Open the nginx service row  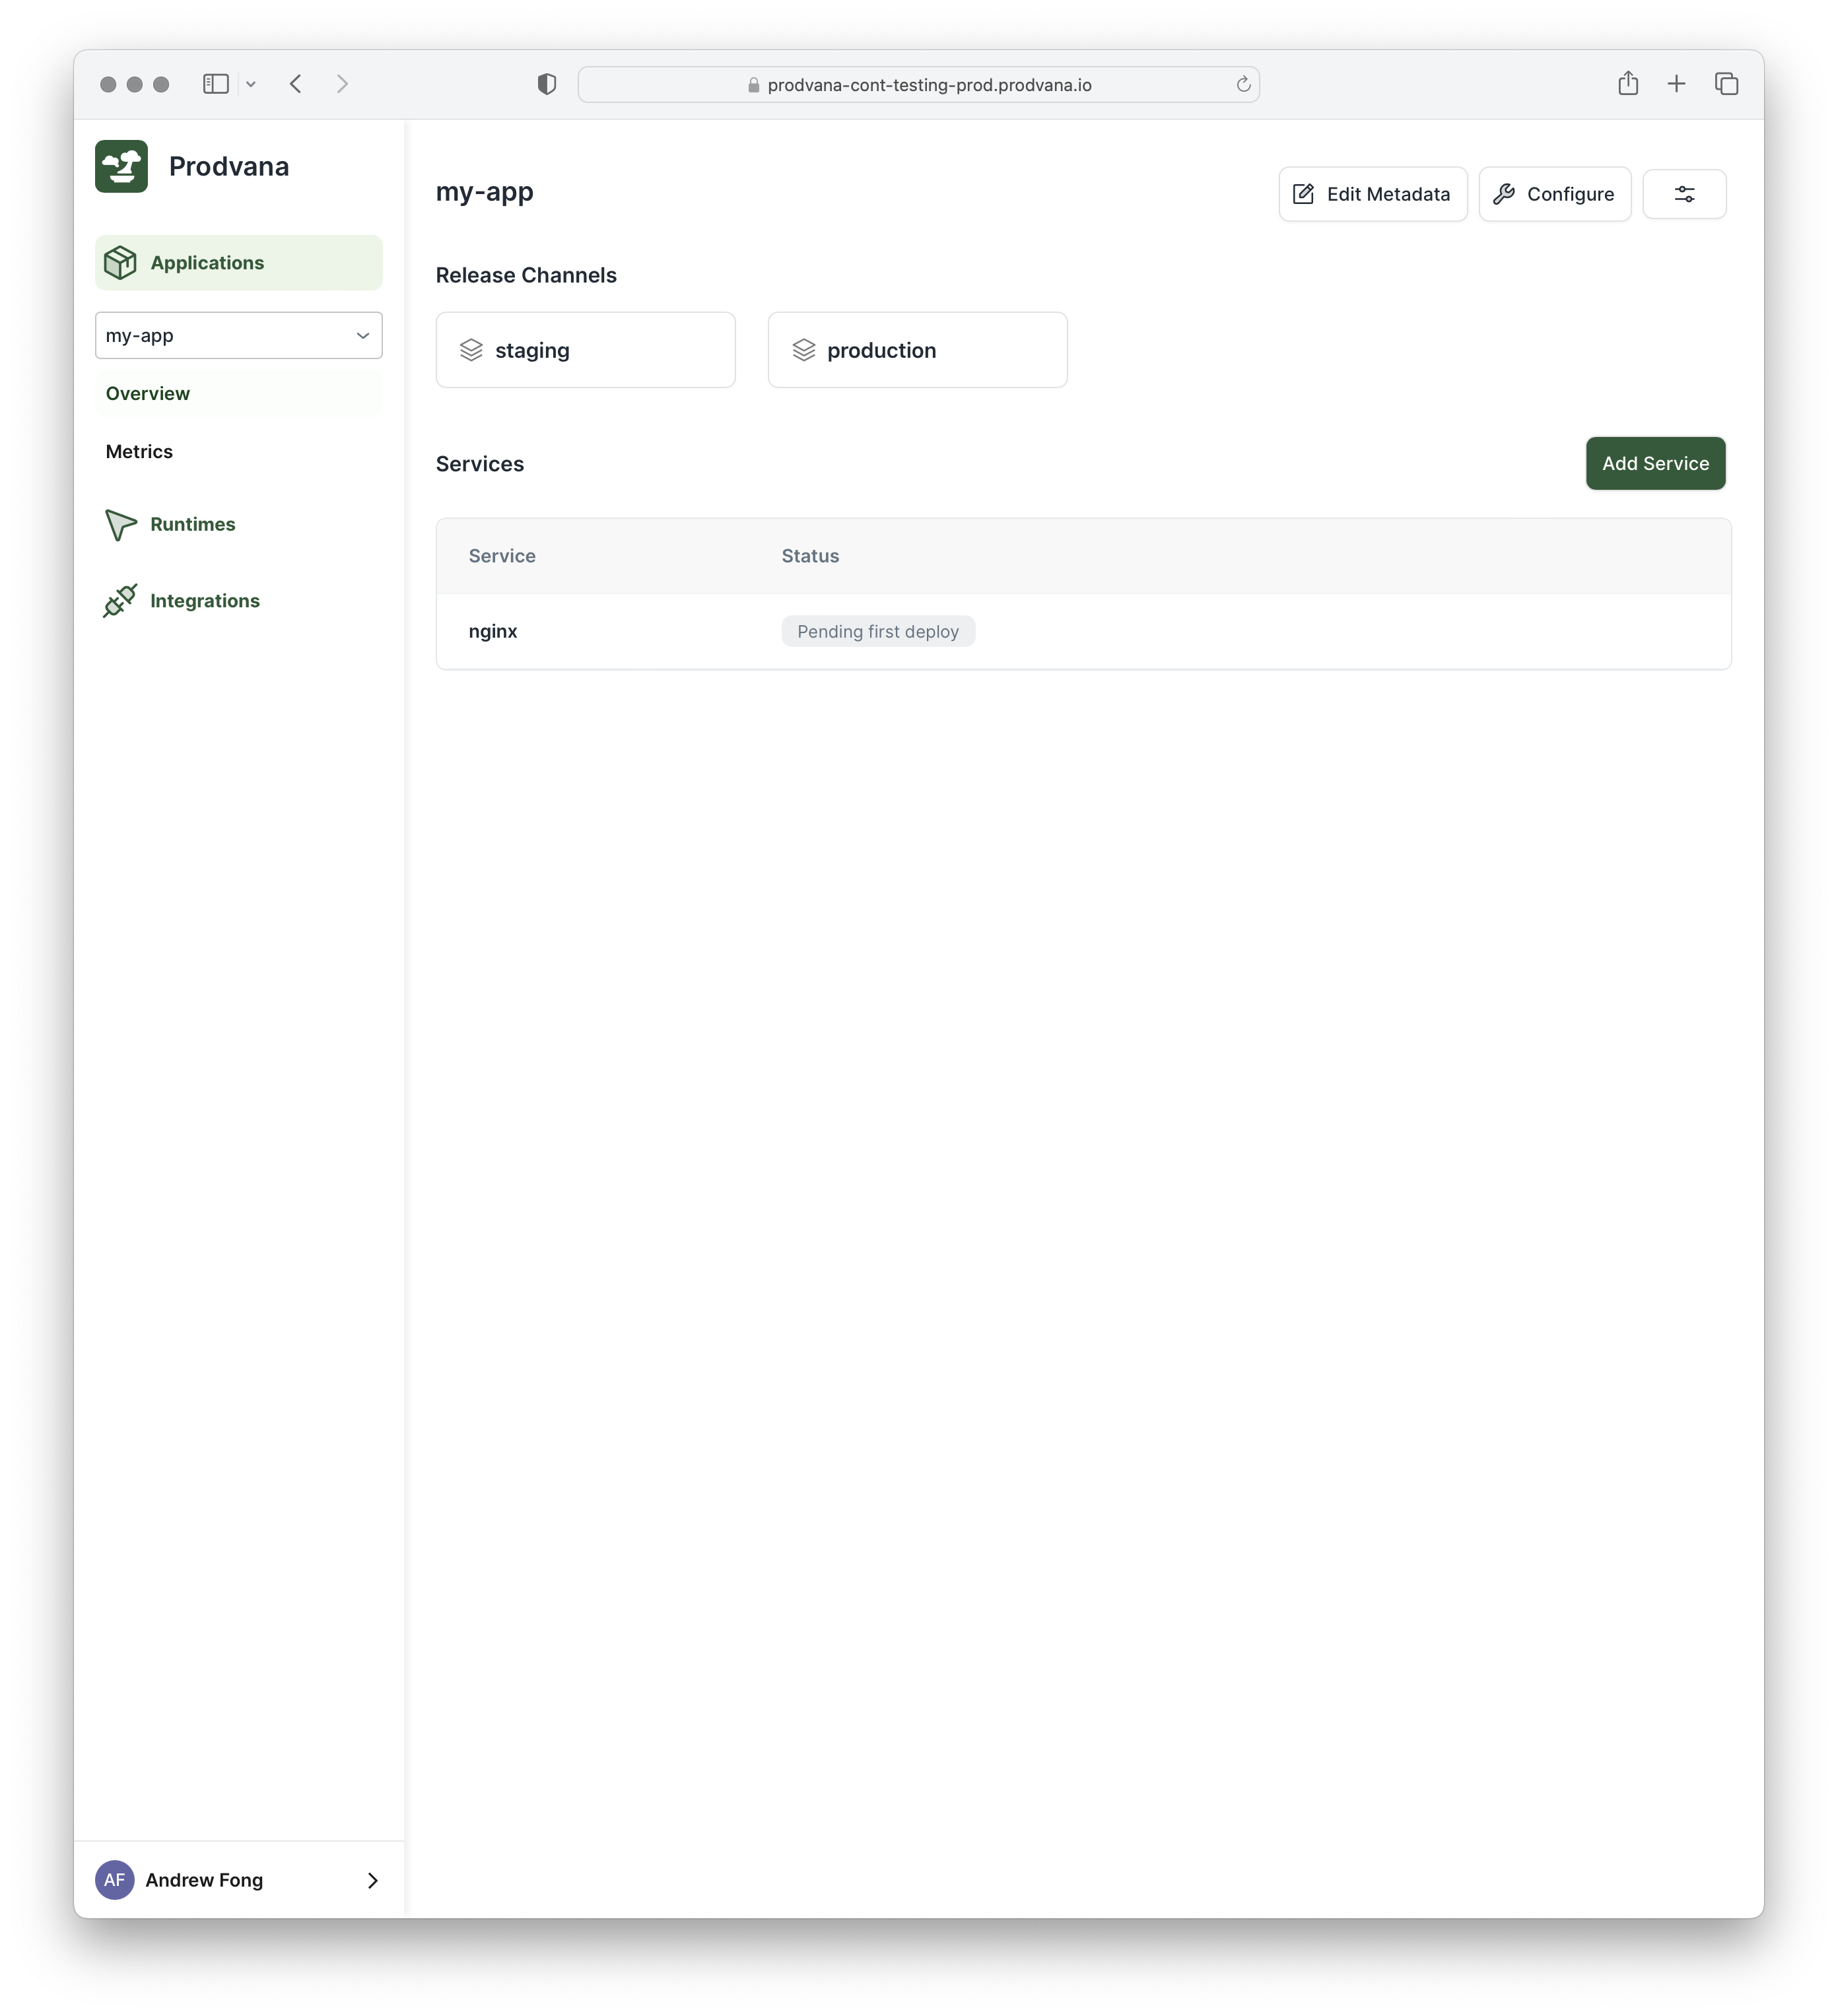coord(493,632)
